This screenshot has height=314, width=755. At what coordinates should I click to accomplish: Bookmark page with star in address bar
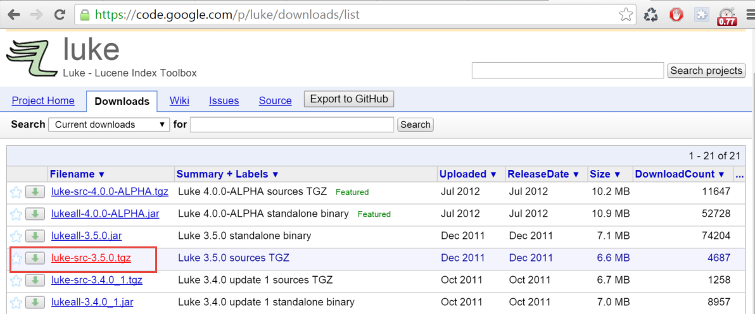click(626, 15)
